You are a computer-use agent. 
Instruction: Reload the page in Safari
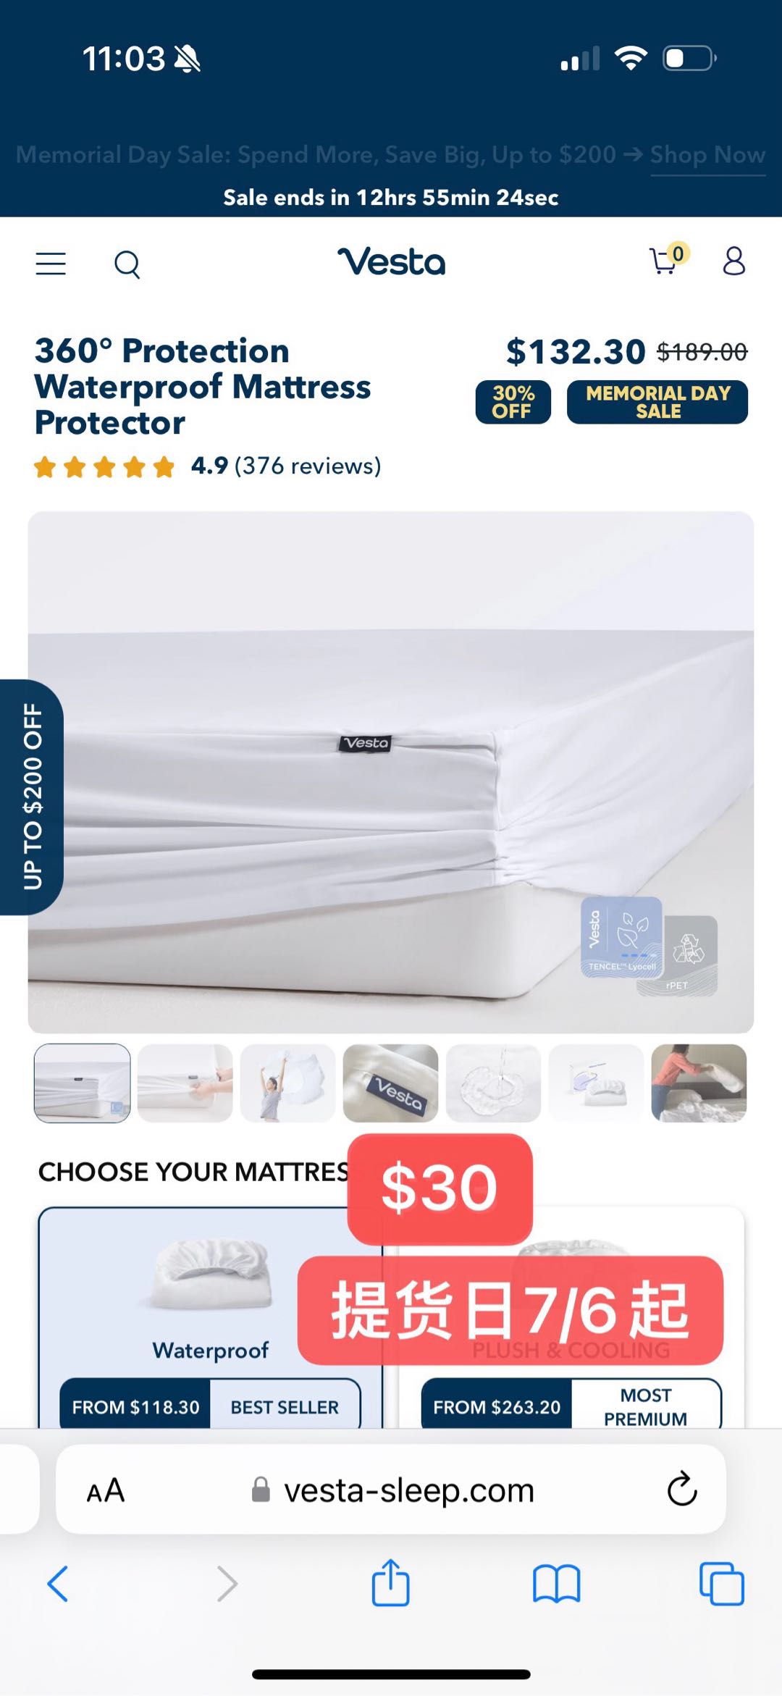tap(681, 1490)
